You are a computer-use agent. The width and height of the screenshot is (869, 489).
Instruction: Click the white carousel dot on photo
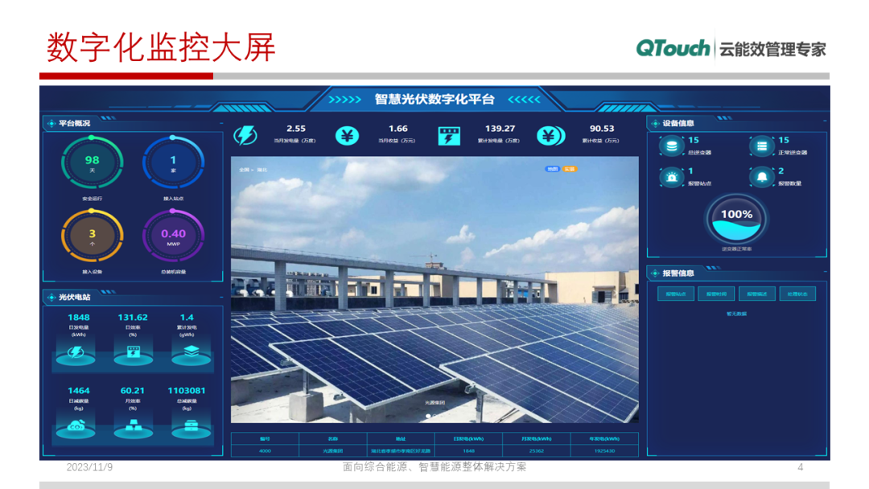pos(428,416)
